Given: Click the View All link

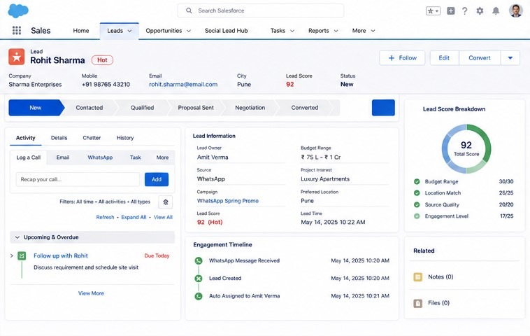Looking at the screenshot, I should pos(163,217).
